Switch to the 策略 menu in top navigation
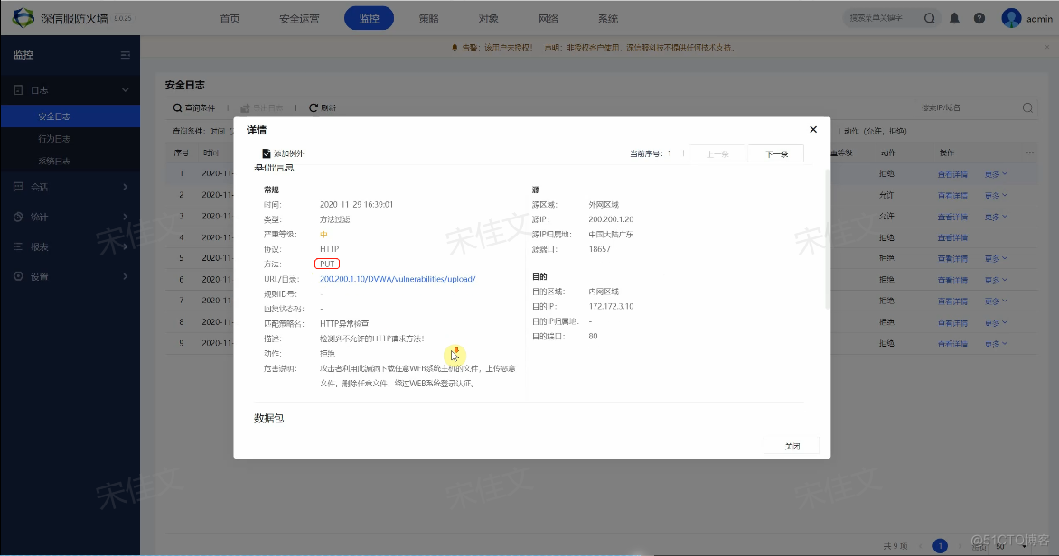1059x556 pixels. click(428, 17)
